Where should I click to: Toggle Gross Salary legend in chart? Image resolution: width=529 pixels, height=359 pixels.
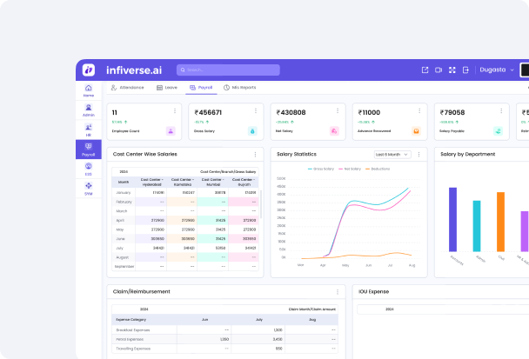pyautogui.click(x=321, y=169)
